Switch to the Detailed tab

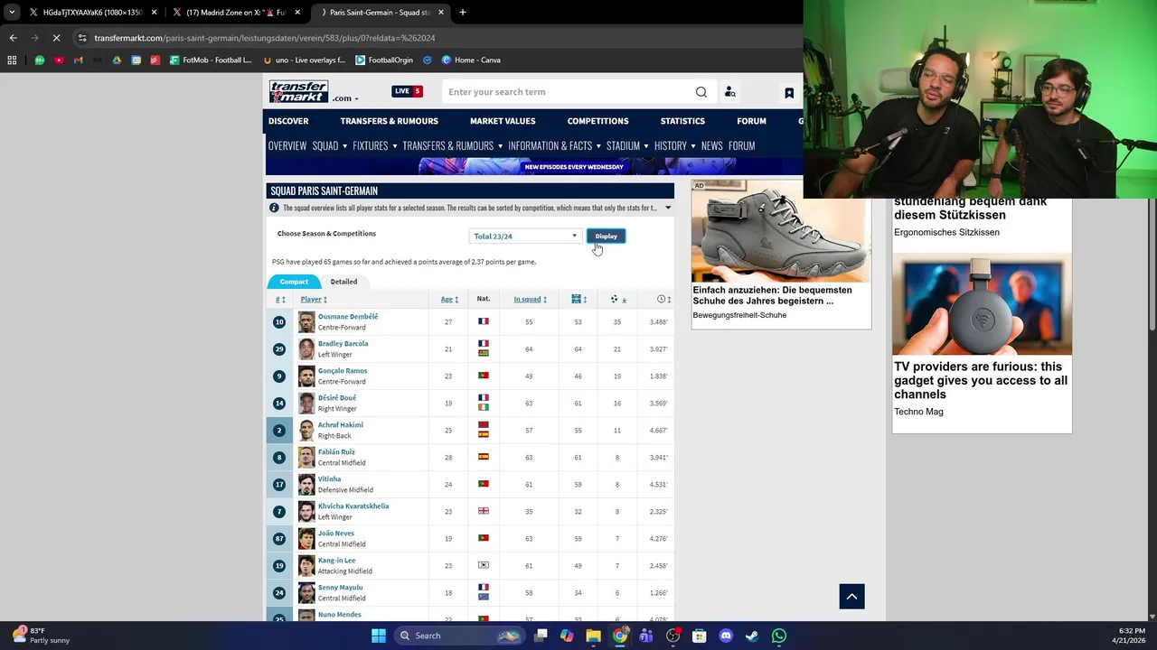click(x=343, y=282)
